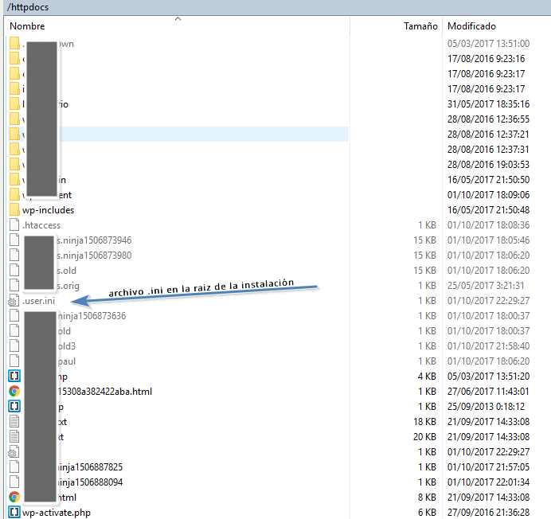Click the modified date 01/10/2017 18:08:36
The height and width of the screenshot is (519, 551).
pyautogui.click(x=488, y=225)
